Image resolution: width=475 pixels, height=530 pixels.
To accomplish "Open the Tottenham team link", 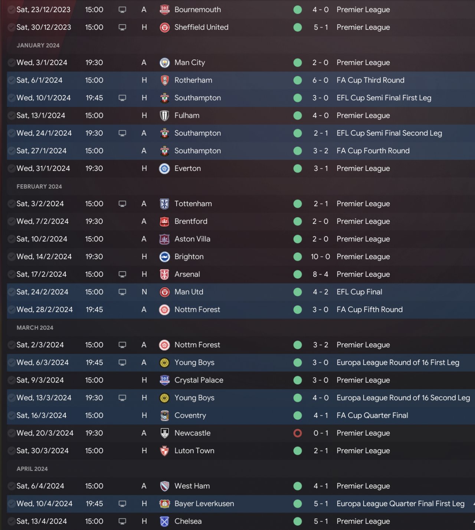I will 193,204.
